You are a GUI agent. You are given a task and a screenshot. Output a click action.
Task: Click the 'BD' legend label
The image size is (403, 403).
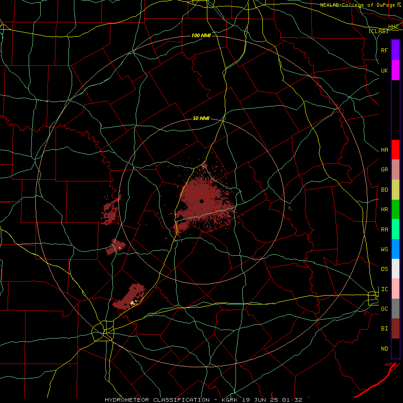click(384, 190)
